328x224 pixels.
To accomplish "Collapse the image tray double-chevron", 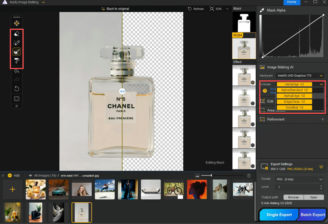I will pyautogui.click(x=3, y=175).
